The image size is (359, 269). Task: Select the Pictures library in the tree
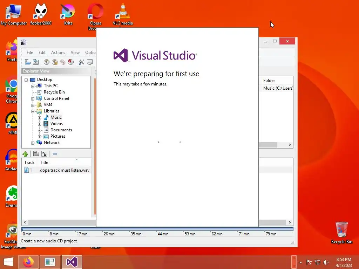[58, 136]
